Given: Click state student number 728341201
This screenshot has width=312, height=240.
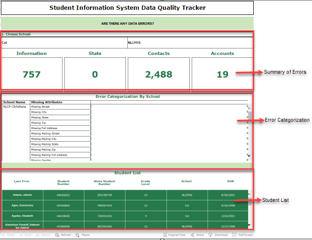Looking at the screenshot, I should [x=104, y=216].
